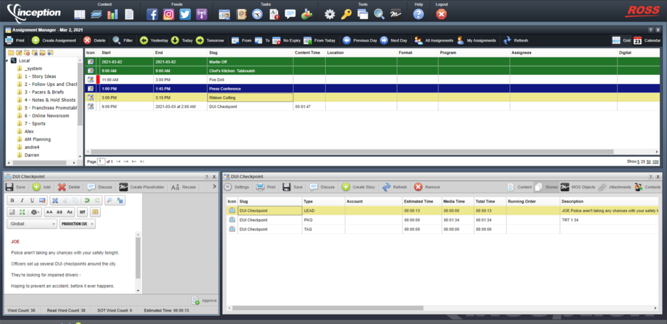
Task: Select the DUI Checkpoint PKG story row
Action: [x=442, y=220]
